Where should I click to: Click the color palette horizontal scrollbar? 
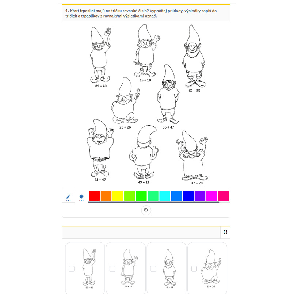point(153,202)
